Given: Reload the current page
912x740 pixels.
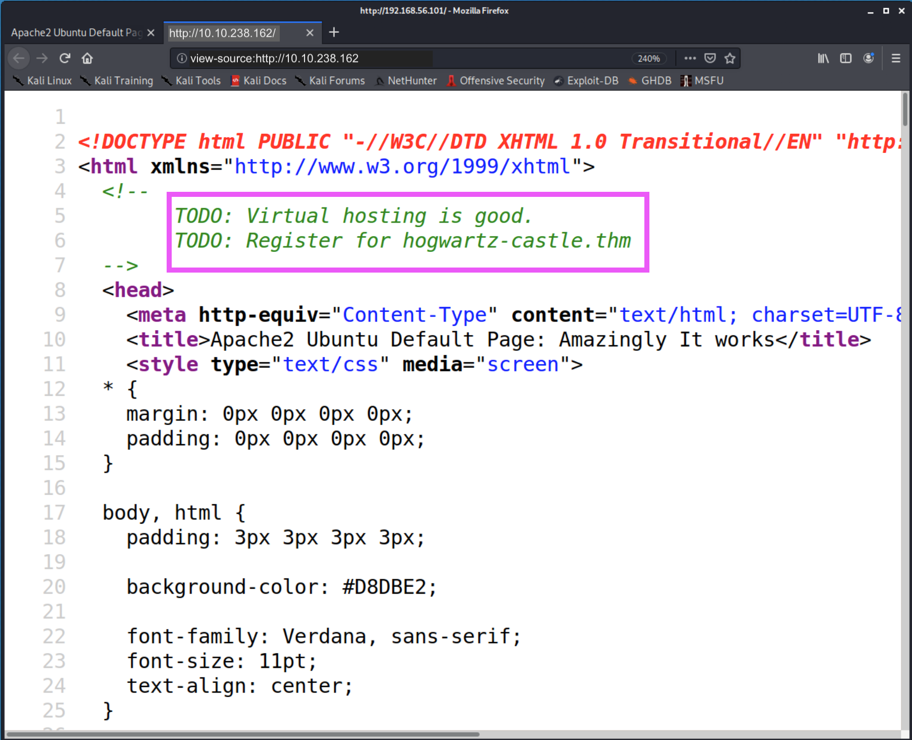Looking at the screenshot, I should pos(65,59).
